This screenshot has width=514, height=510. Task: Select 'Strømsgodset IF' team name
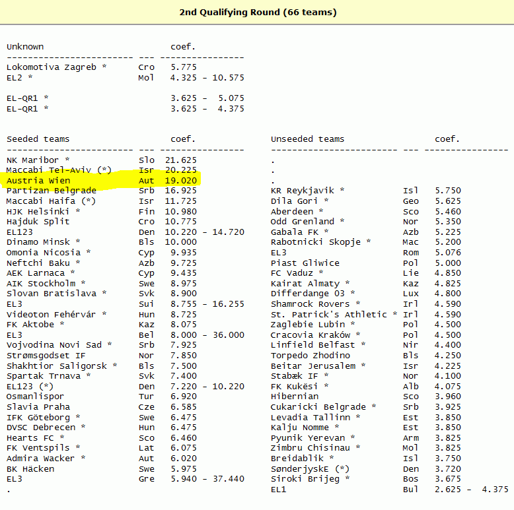pos(46,356)
